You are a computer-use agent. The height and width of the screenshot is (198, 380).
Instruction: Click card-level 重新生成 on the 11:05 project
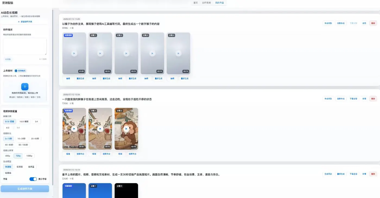341,23
